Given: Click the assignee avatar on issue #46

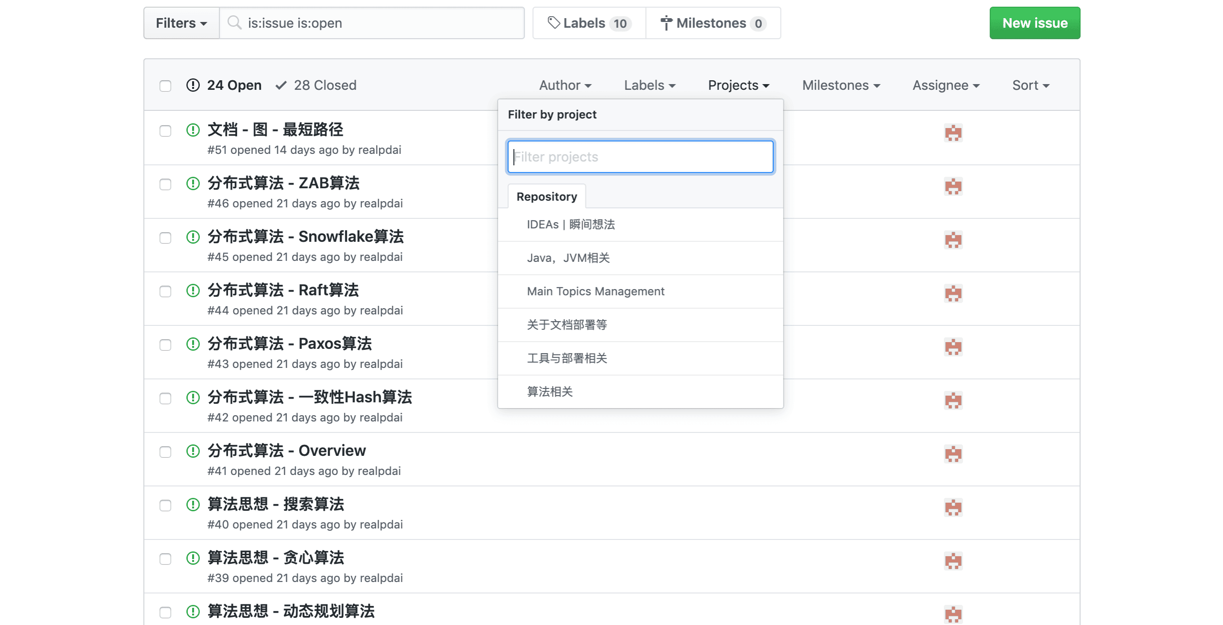Looking at the screenshot, I should [953, 186].
